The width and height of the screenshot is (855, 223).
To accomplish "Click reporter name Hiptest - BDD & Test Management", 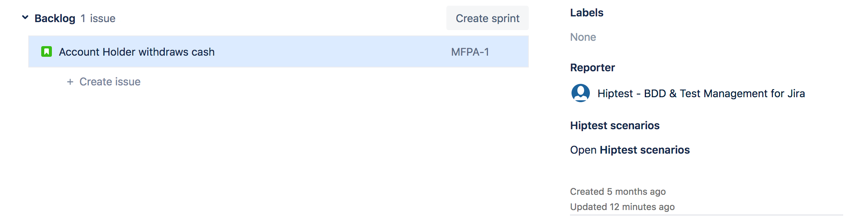I will (701, 93).
